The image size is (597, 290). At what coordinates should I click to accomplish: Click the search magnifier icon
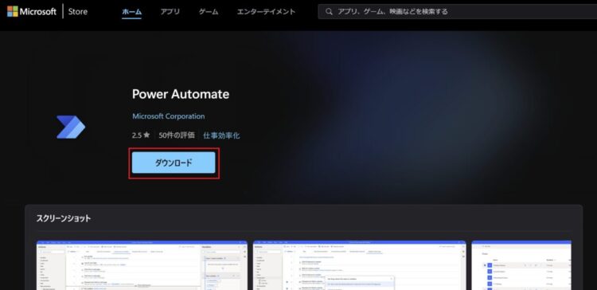click(329, 12)
